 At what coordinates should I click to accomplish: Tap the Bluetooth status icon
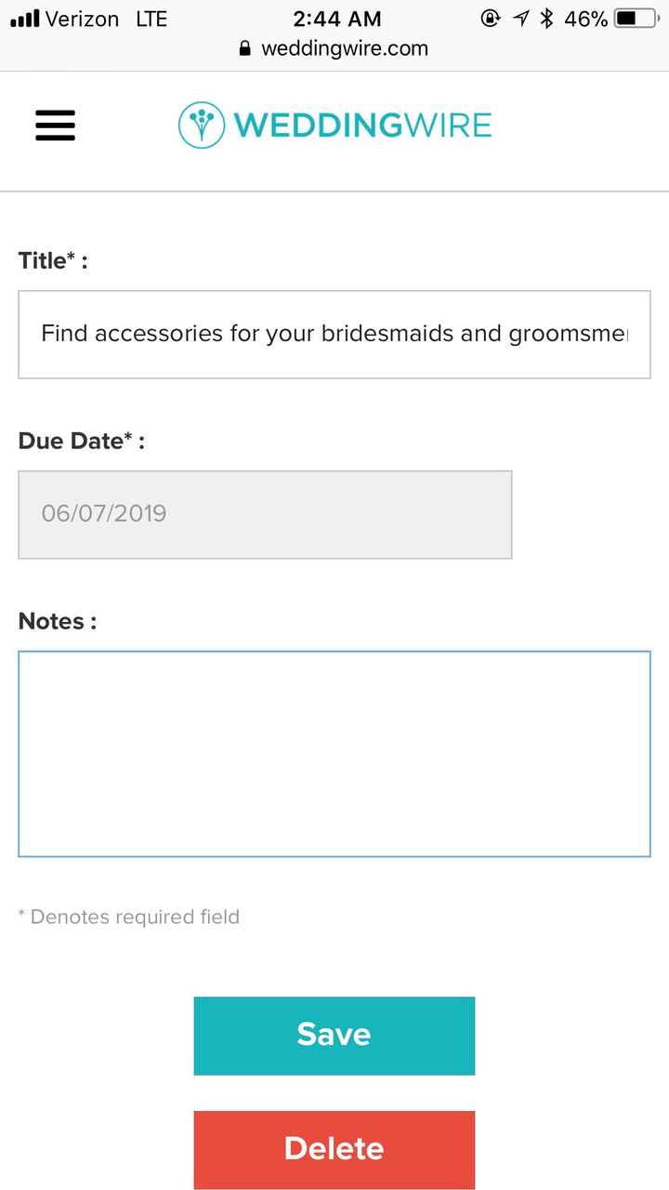point(547,19)
